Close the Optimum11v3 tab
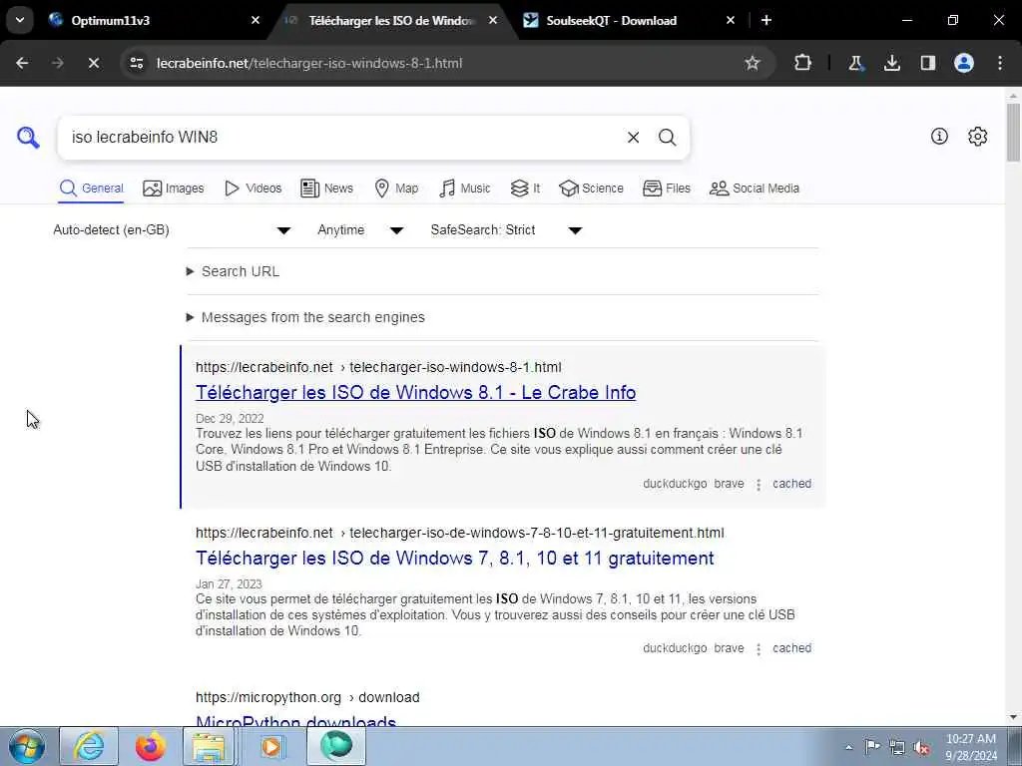Viewport: 1022px width, 766px height. (255, 20)
